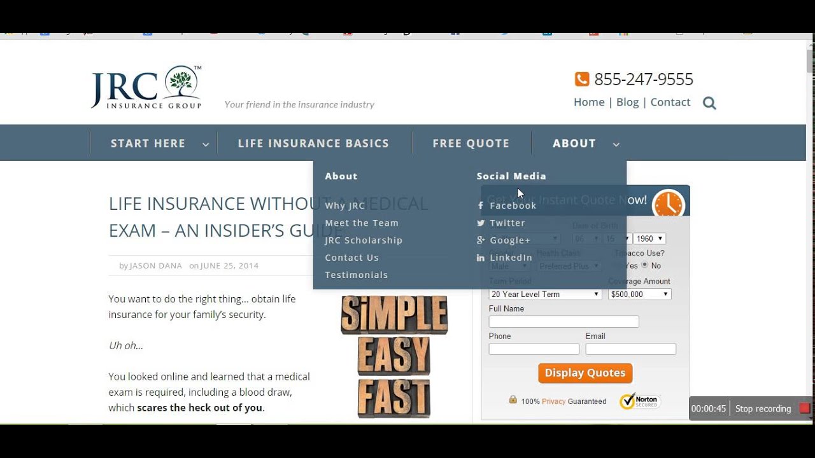This screenshot has width=815, height=458.
Task: Open Facebook link in Social Media menu
Action: pos(513,205)
